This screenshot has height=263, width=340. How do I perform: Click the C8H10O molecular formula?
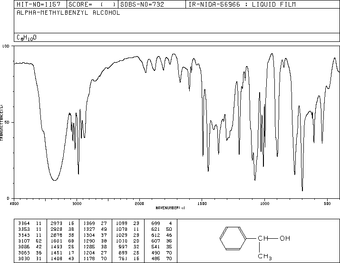click(x=27, y=37)
